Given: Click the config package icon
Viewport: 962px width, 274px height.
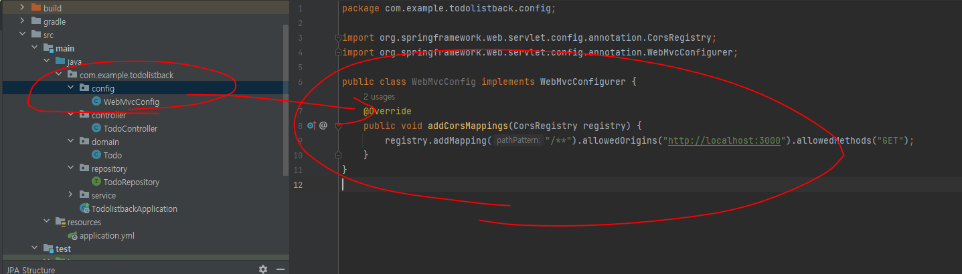Looking at the screenshot, I should point(84,88).
